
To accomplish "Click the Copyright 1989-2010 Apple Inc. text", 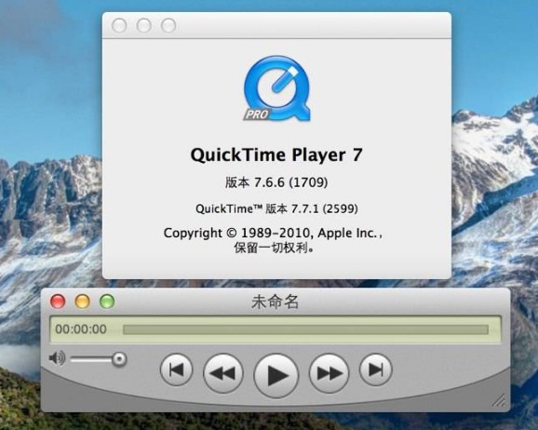I will click(273, 234).
